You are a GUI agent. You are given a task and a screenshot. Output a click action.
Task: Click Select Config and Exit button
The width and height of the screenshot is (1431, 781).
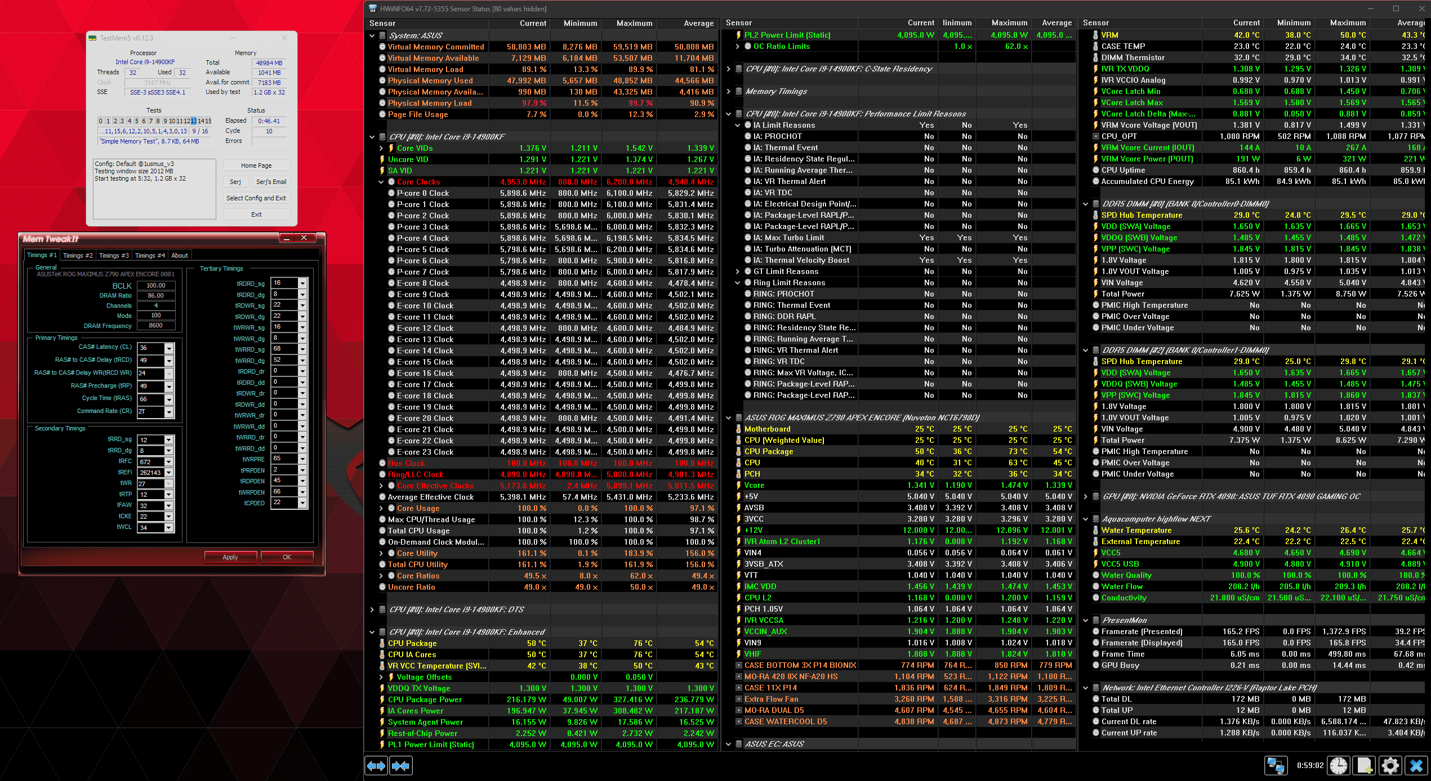(x=256, y=198)
